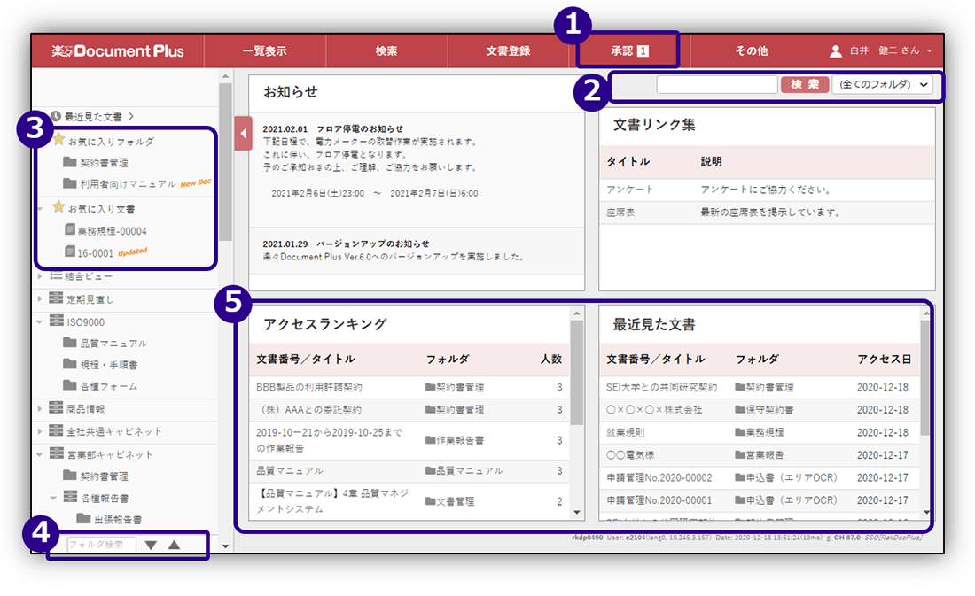Click the star icon of お気に入り文書
975x596 pixels.
[x=59, y=206]
